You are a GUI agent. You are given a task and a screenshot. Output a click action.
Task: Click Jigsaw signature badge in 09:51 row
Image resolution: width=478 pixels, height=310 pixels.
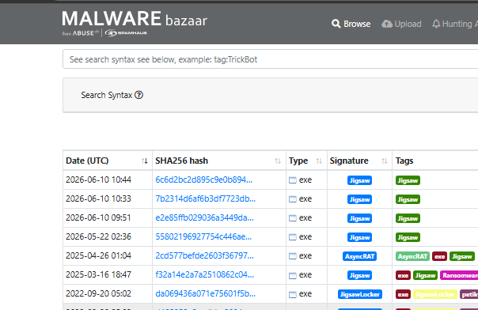pos(359,218)
